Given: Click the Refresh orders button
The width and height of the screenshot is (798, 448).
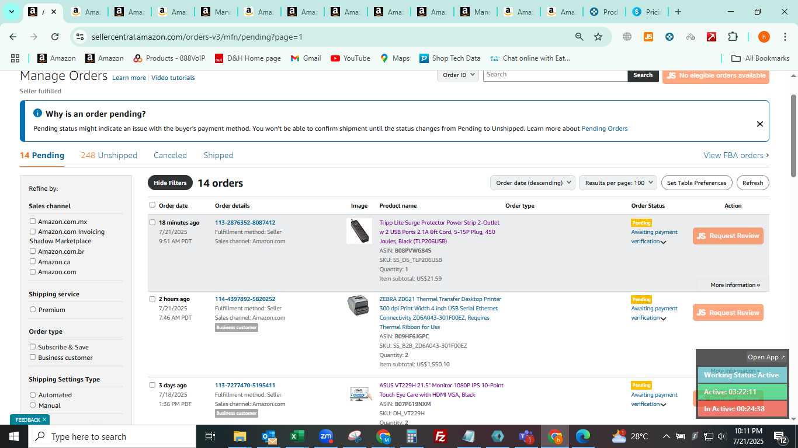Looking at the screenshot, I should point(752,183).
